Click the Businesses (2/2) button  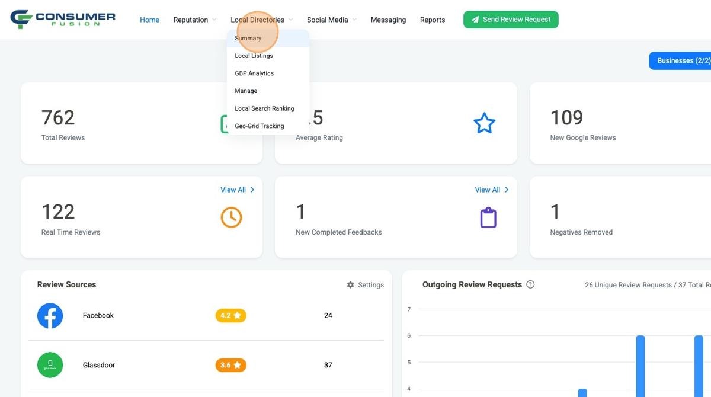click(680, 60)
